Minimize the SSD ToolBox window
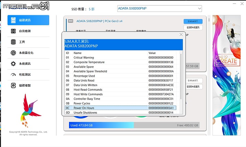The width and height of the screenshot is (246, 147). 234,3
